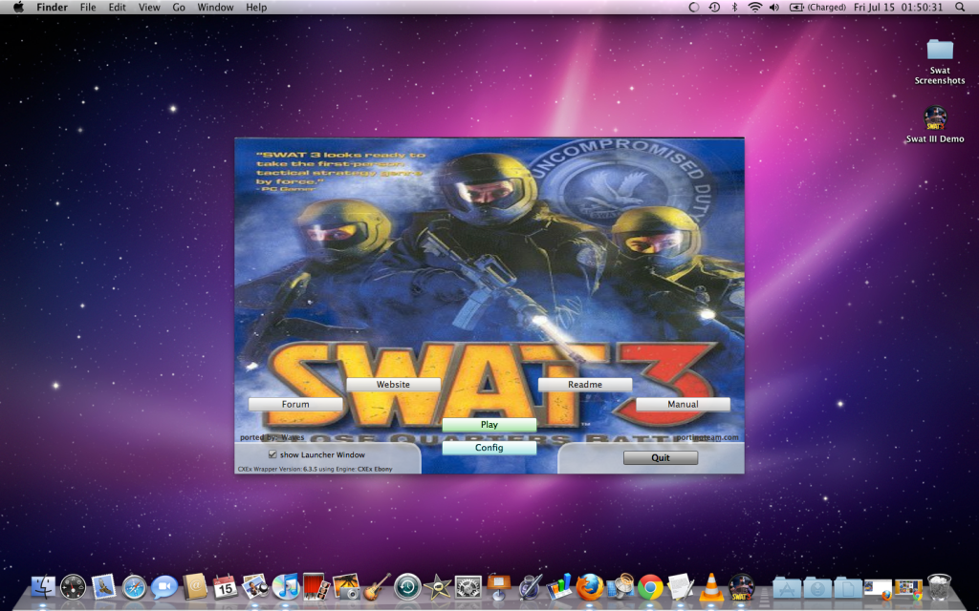Image resolution: width=979 pixels, height=611 pixels.
Task: Open Spotlight search in the menu bar
Action: [x=960, y=8]
